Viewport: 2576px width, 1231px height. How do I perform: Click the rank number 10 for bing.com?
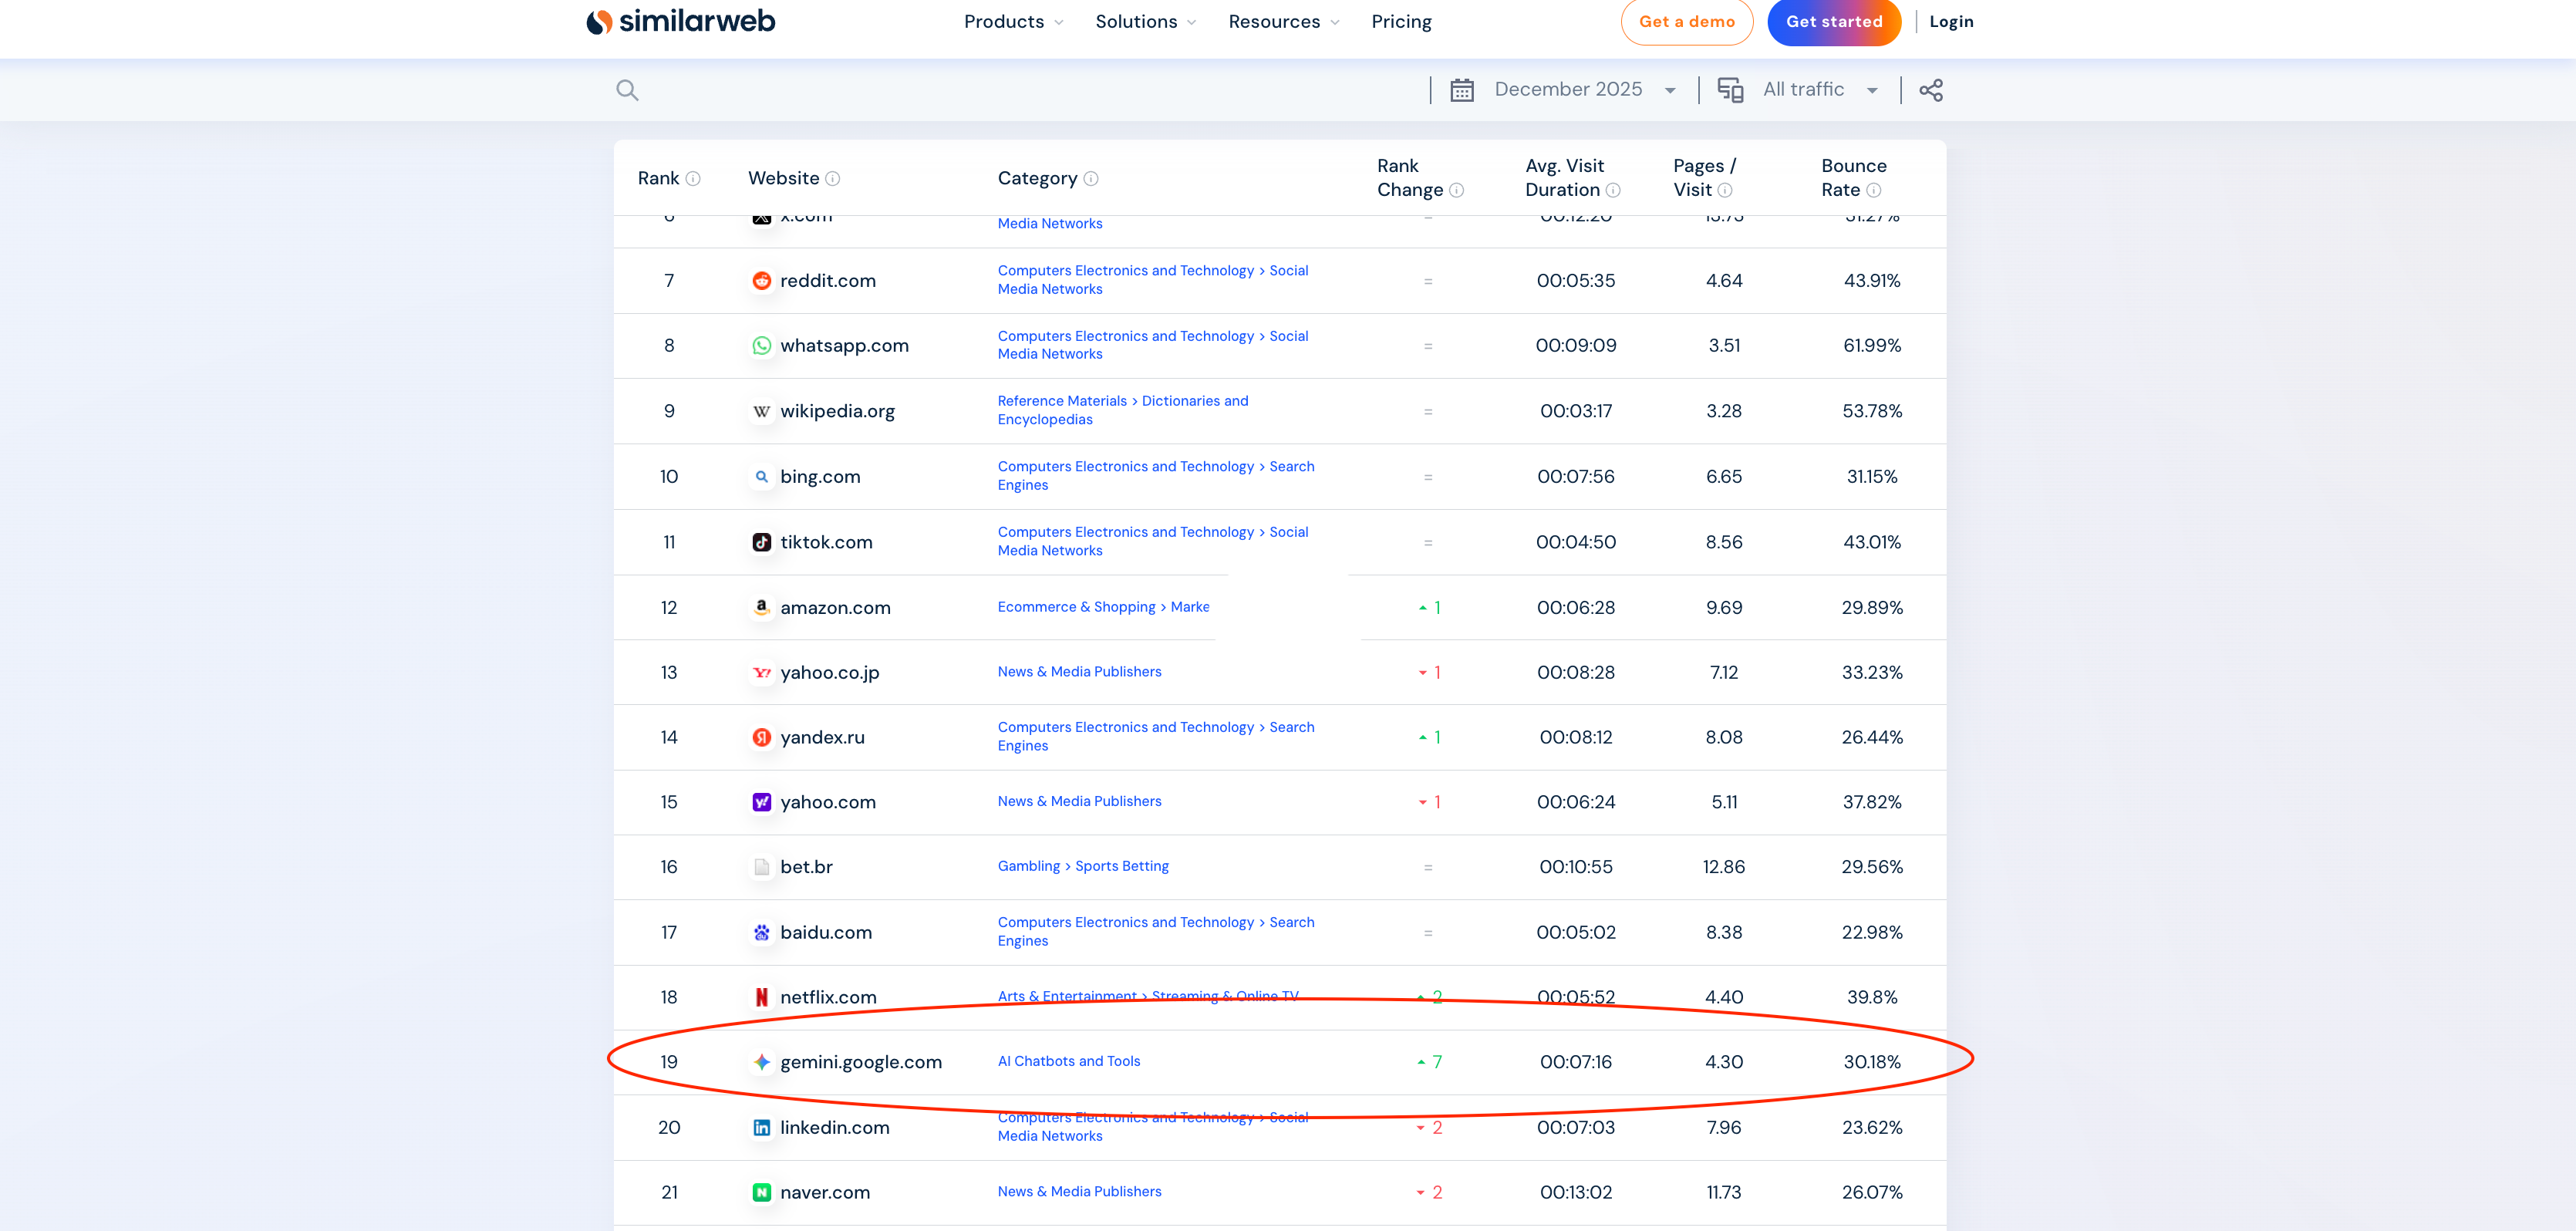[669, 477]
